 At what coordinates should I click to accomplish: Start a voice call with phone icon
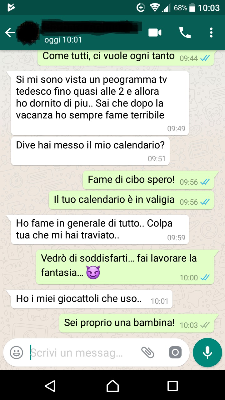pos(185,32)
